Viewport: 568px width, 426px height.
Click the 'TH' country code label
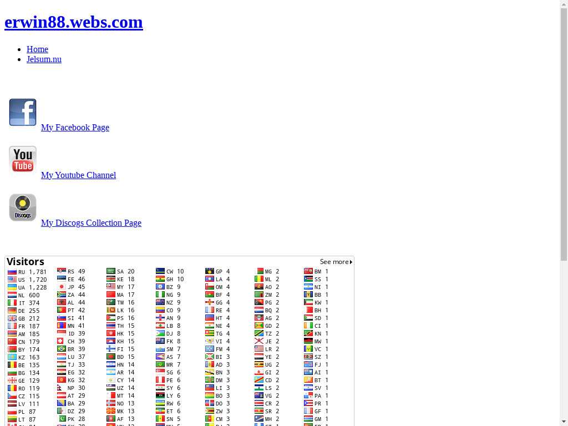point(120,326)
